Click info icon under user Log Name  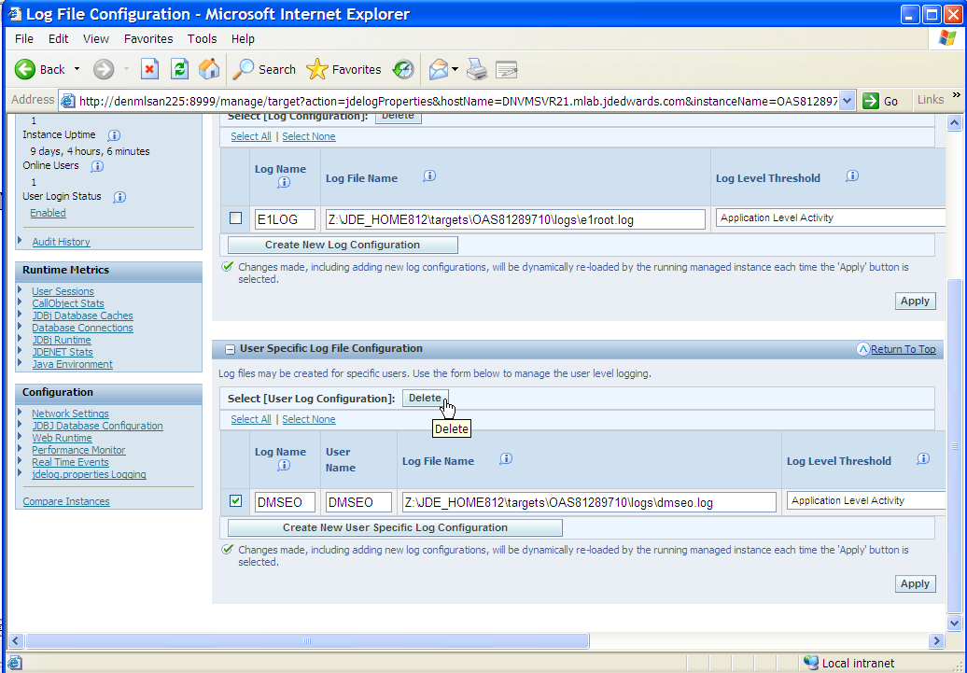[x=284, y=465]
